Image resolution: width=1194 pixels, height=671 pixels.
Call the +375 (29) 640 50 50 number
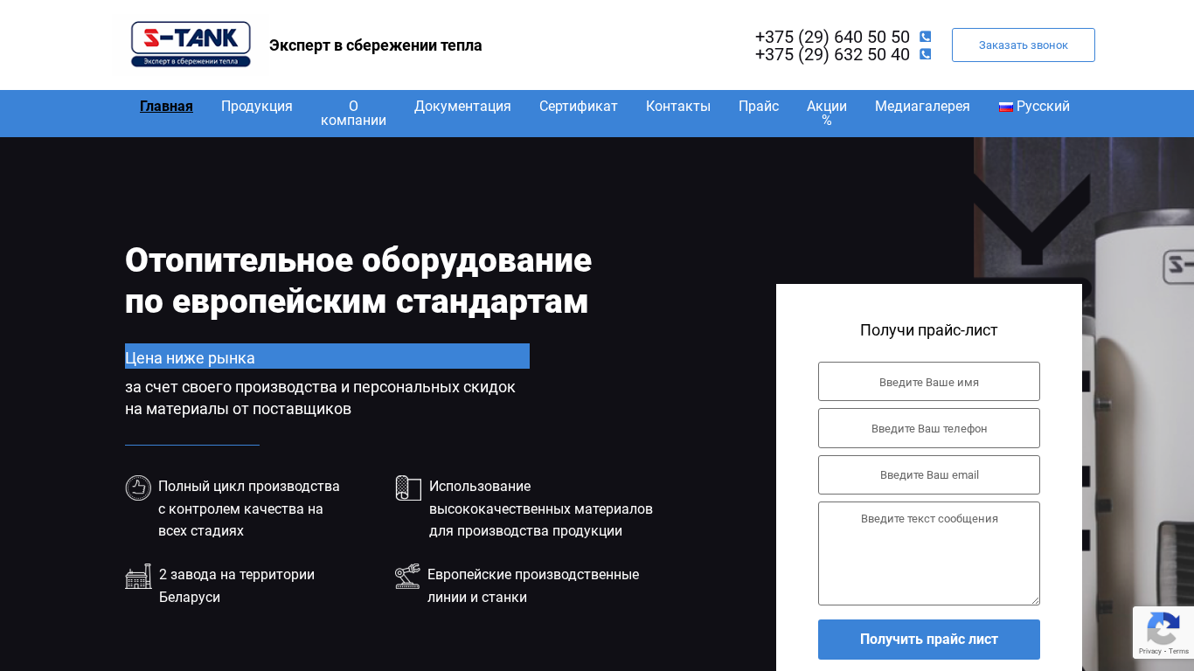click(832, 37)
